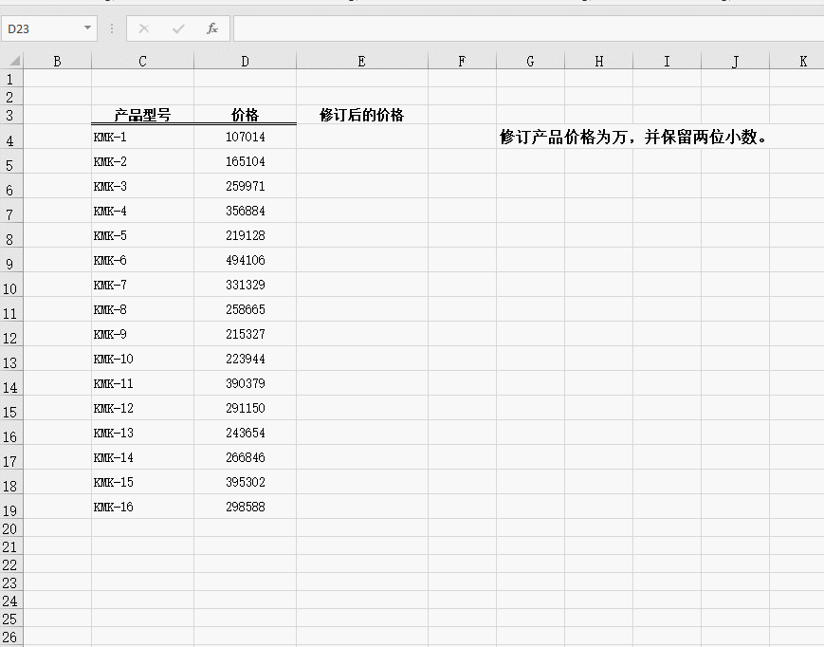Image resolution: width=824 pixels, height=647 pixels.
Task: Click cell KMK-3
Action: (142, 186)
